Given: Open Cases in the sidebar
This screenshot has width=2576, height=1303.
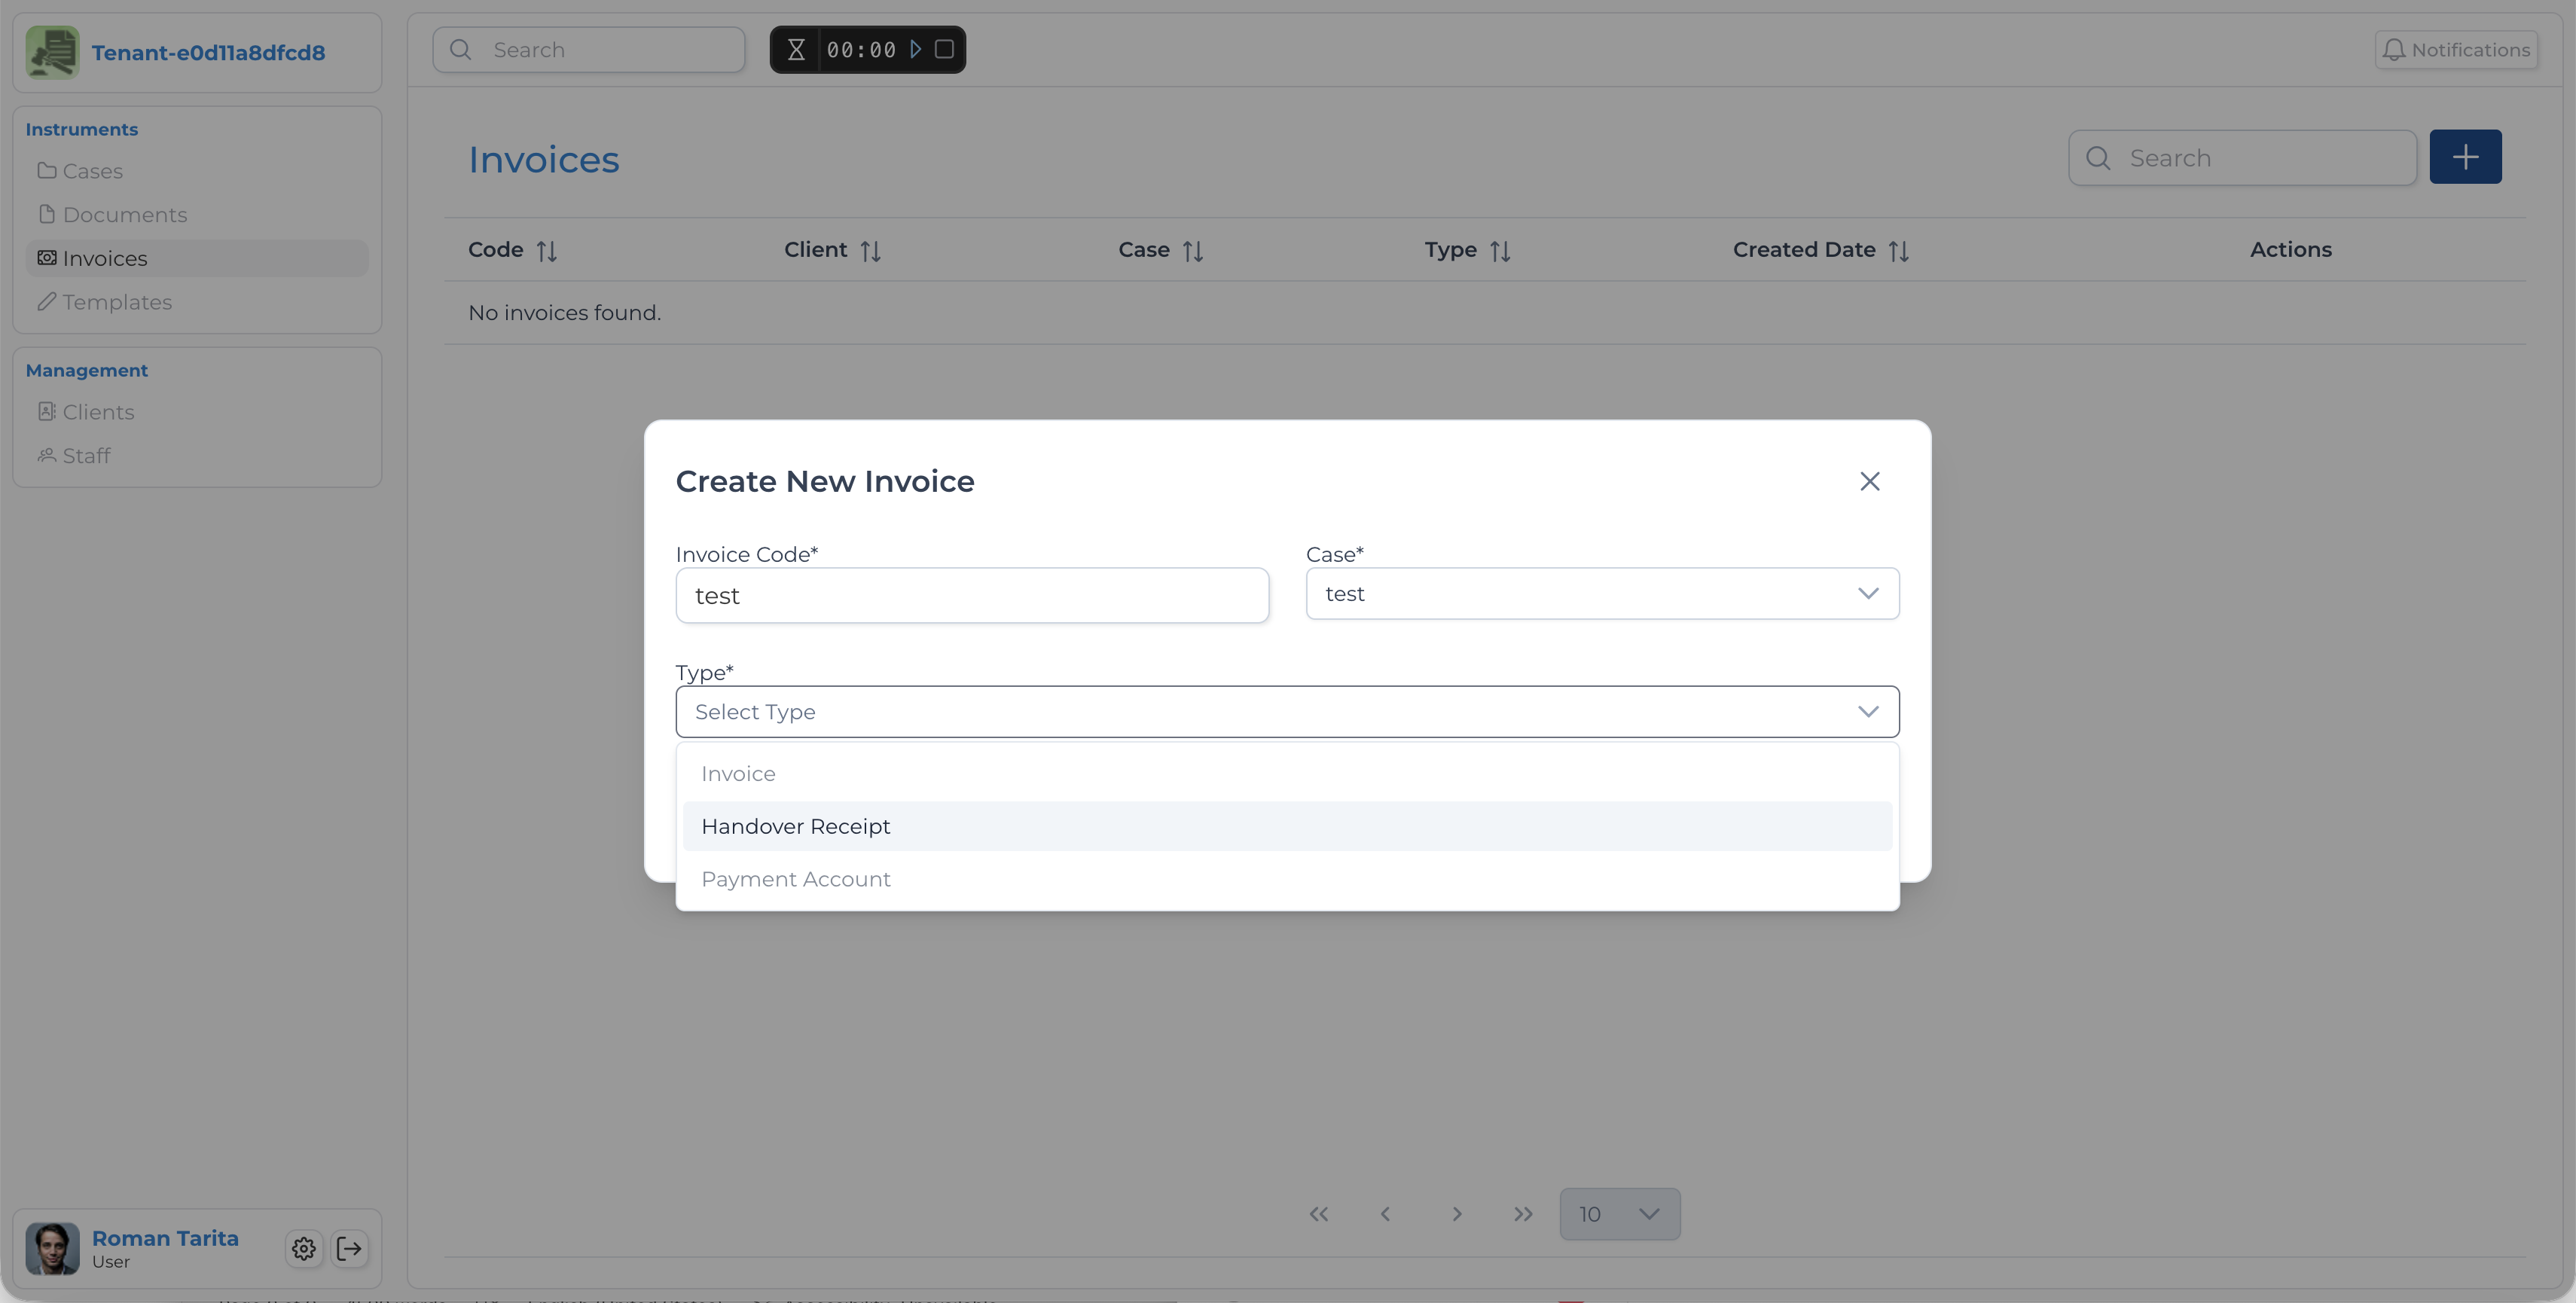Looking at the screenshot, I should click(x=92, y=171).
